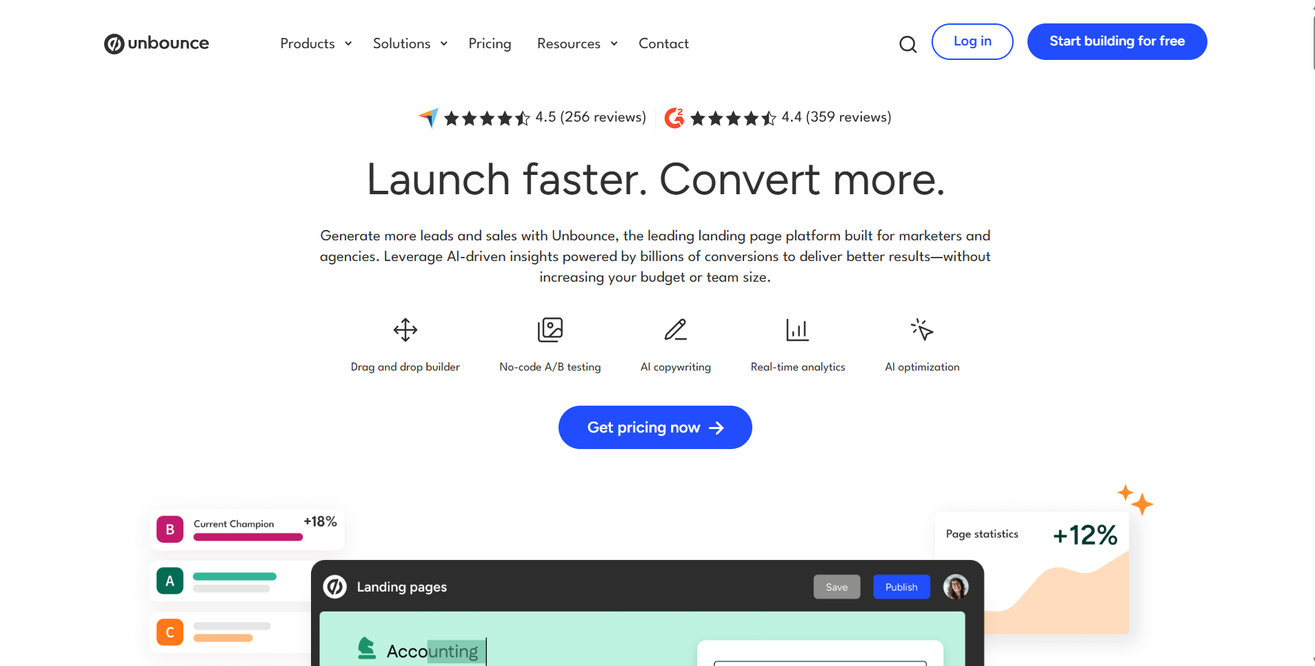The image size is (1315, 666).
Task: Click the Capterra arrow logo icon
Action: tap(428, 118)
